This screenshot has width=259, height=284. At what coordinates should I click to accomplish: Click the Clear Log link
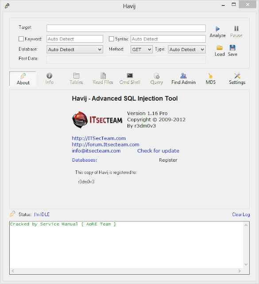[x=241, y=214]
